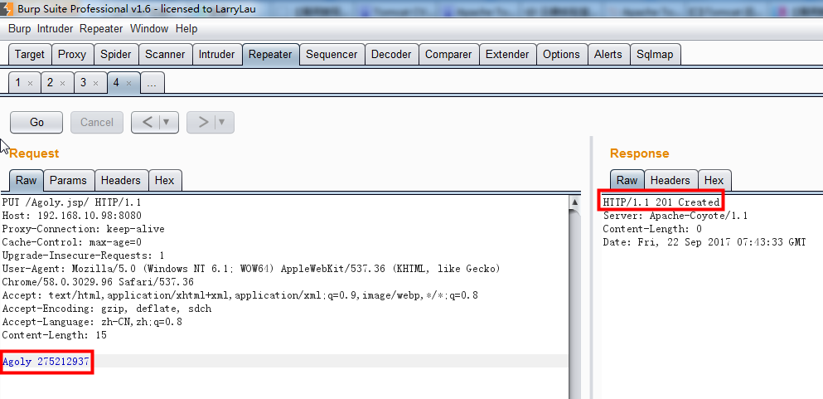Click the Content-Length: 0 response line
Viewport: 823px width, 399px height.
652,229
